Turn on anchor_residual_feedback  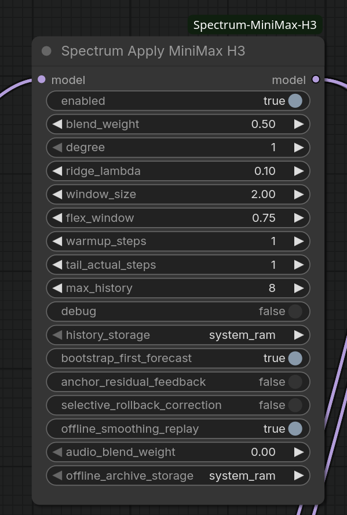tap(295, 382)
